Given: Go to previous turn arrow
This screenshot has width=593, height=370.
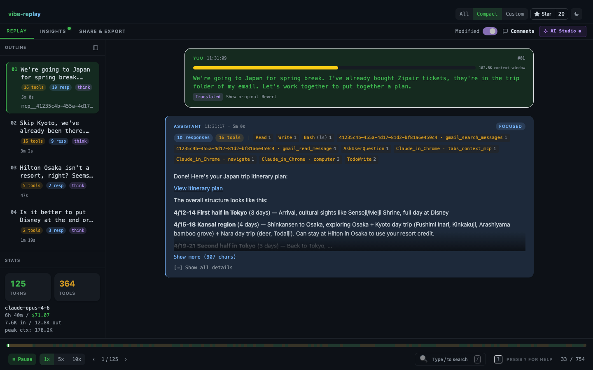Looking at the screenshot, I should (x=94, y=359).
